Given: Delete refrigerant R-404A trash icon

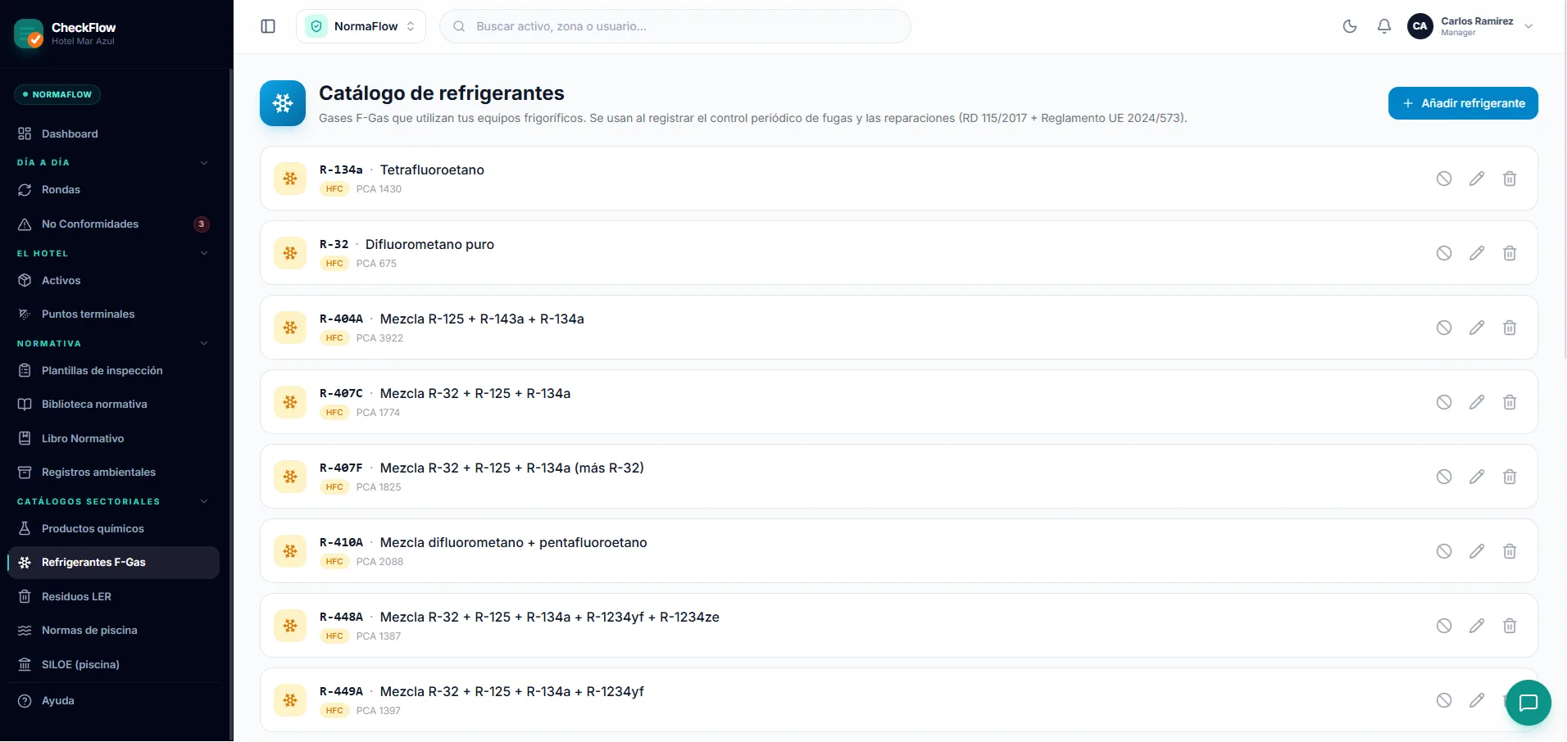Looking at the screenshot, I should [1510, 328].
